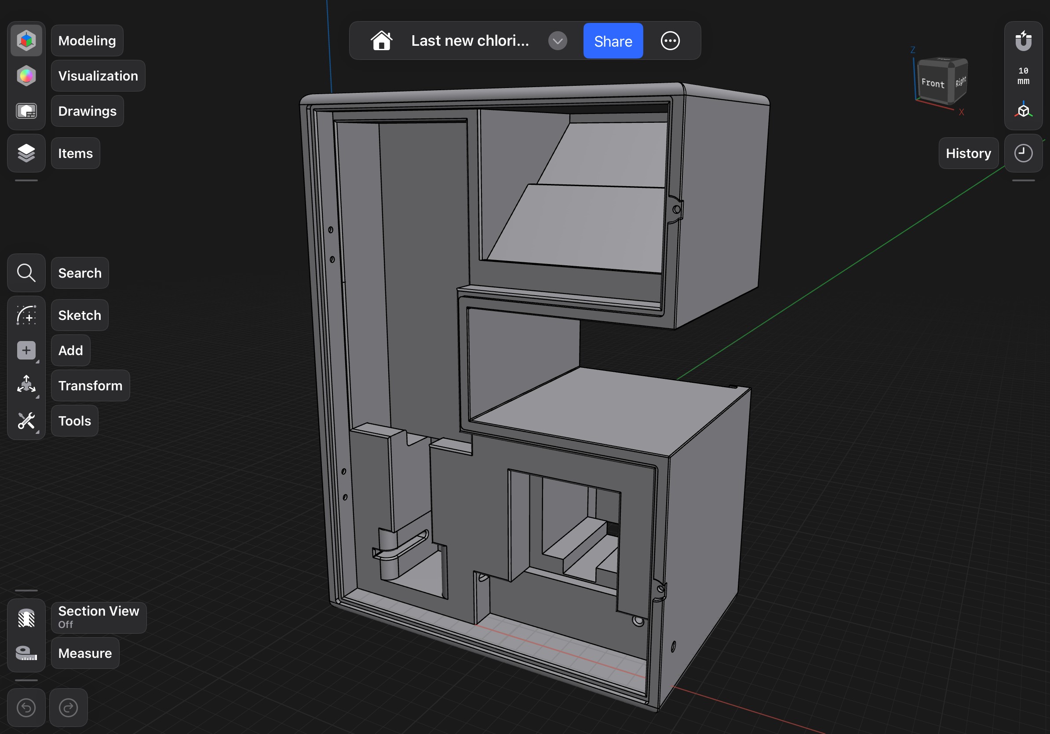Click the Search magnifier icon
This screenshot has width=1050, height=734.
(26, 273)
